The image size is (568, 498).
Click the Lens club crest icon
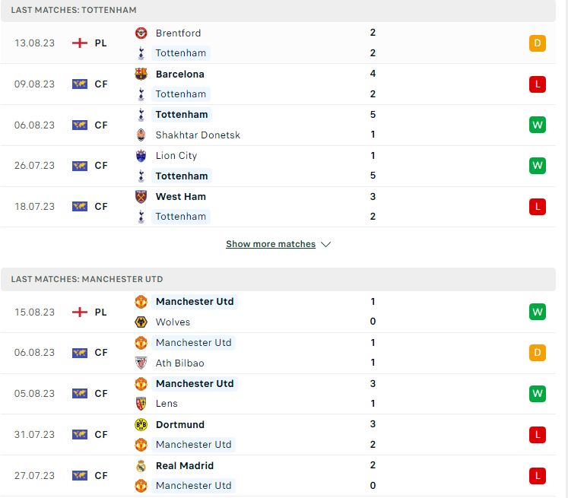pos(141,404)
